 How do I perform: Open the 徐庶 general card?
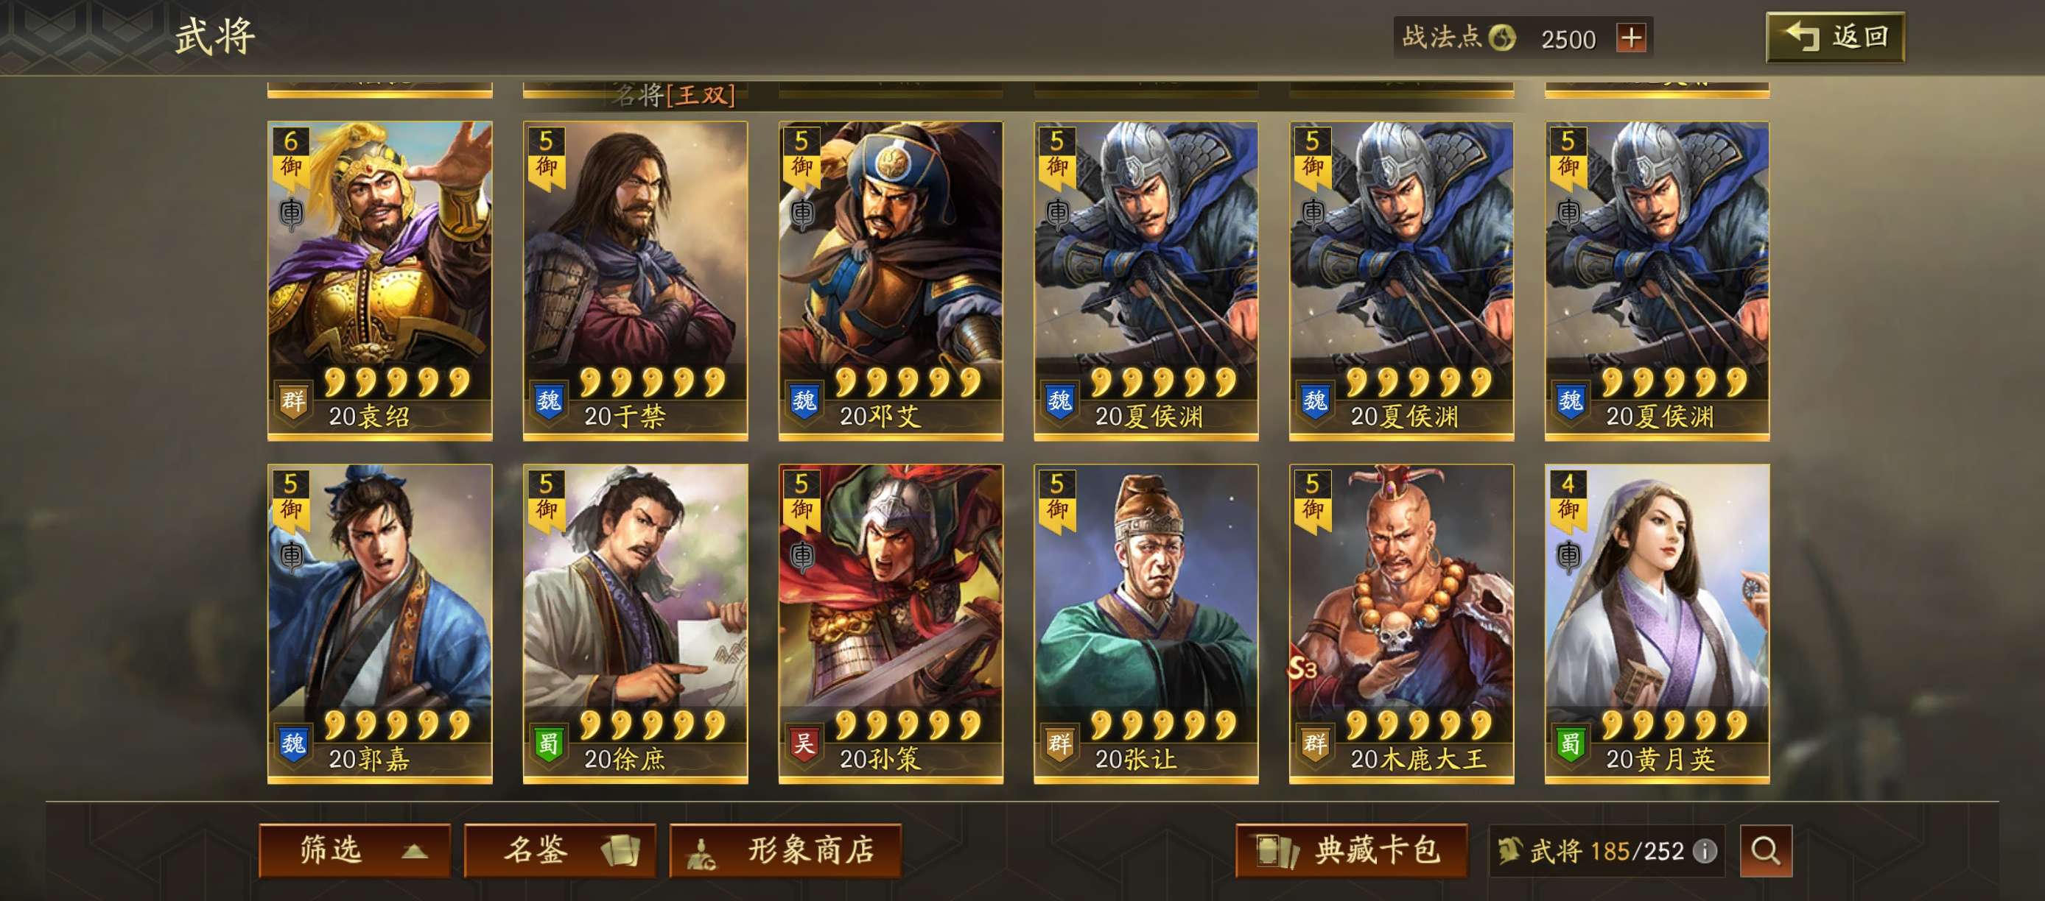pos(635,624)
